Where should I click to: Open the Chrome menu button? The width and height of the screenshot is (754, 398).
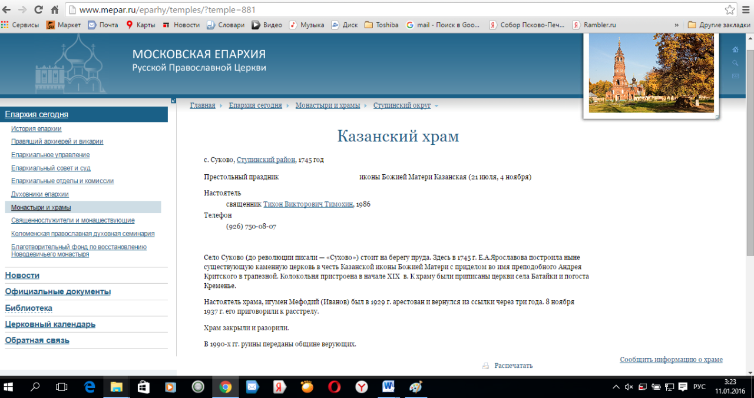click(x=746, y=10)
